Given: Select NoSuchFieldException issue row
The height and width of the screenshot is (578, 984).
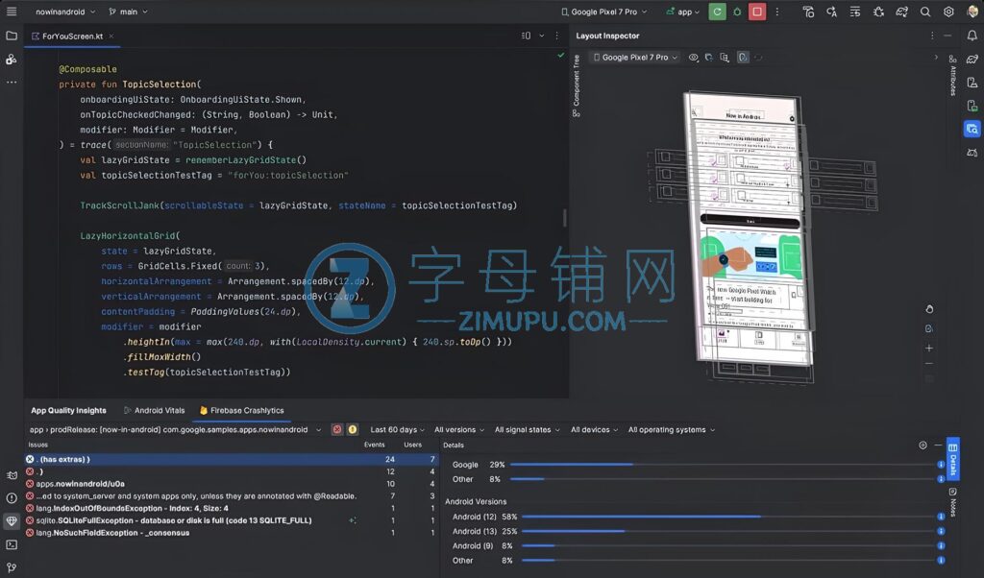Looking at the screenshot, I should point(232,532).
